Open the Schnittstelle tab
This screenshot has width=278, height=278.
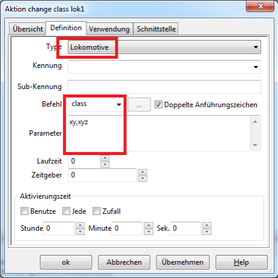click(x=156, y=28)
